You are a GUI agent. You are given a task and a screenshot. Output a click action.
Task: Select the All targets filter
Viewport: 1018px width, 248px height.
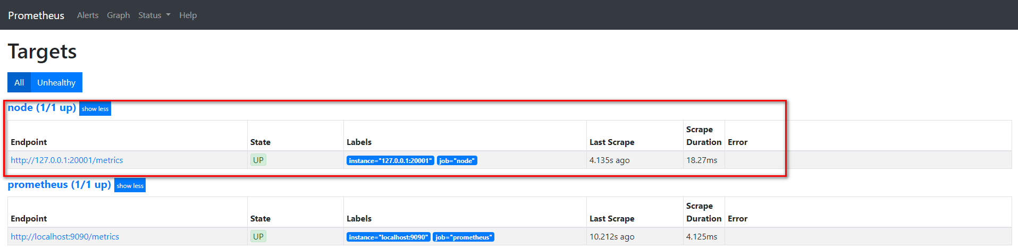click(x=19, y=82)
